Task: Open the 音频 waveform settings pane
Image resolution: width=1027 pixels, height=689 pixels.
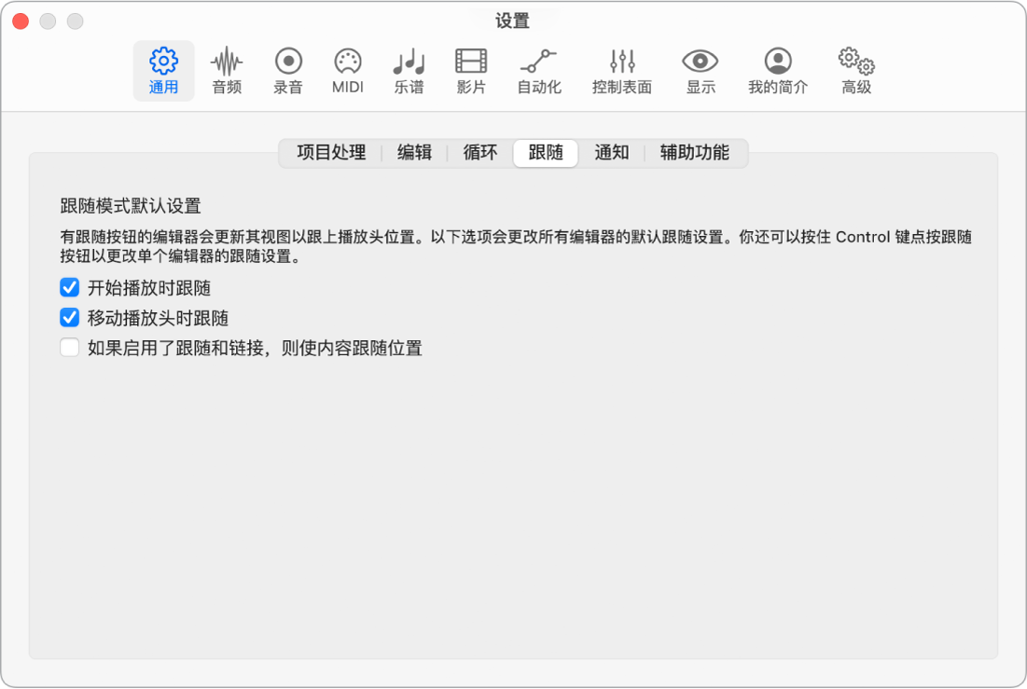Action: 227,71
